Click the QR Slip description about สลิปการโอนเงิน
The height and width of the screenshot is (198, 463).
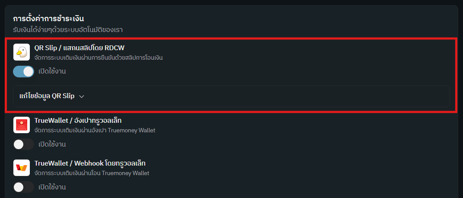click(98, 57)
